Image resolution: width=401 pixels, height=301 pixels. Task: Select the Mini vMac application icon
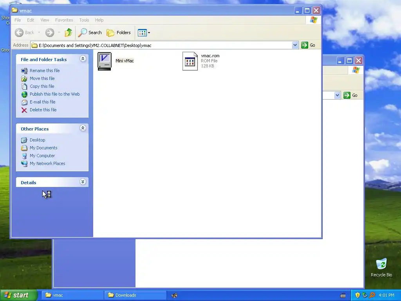105,61
